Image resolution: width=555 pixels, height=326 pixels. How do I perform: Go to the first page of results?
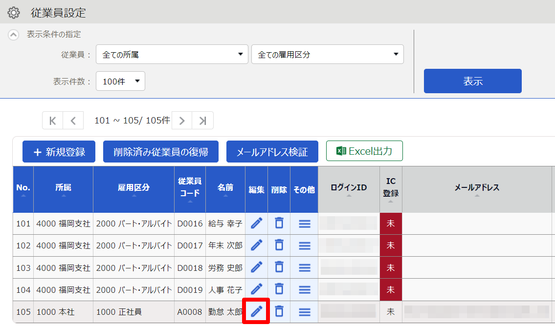pyautogui.click(x=52, y=121)
